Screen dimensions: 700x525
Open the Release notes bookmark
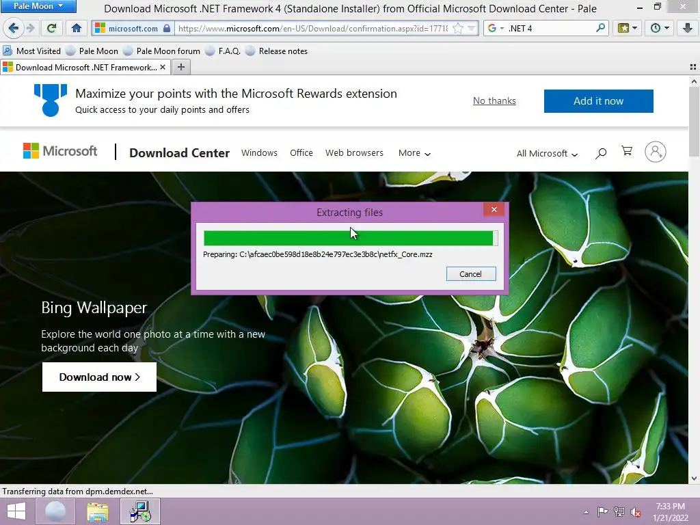pyautogui.click(x=277, y=51)
